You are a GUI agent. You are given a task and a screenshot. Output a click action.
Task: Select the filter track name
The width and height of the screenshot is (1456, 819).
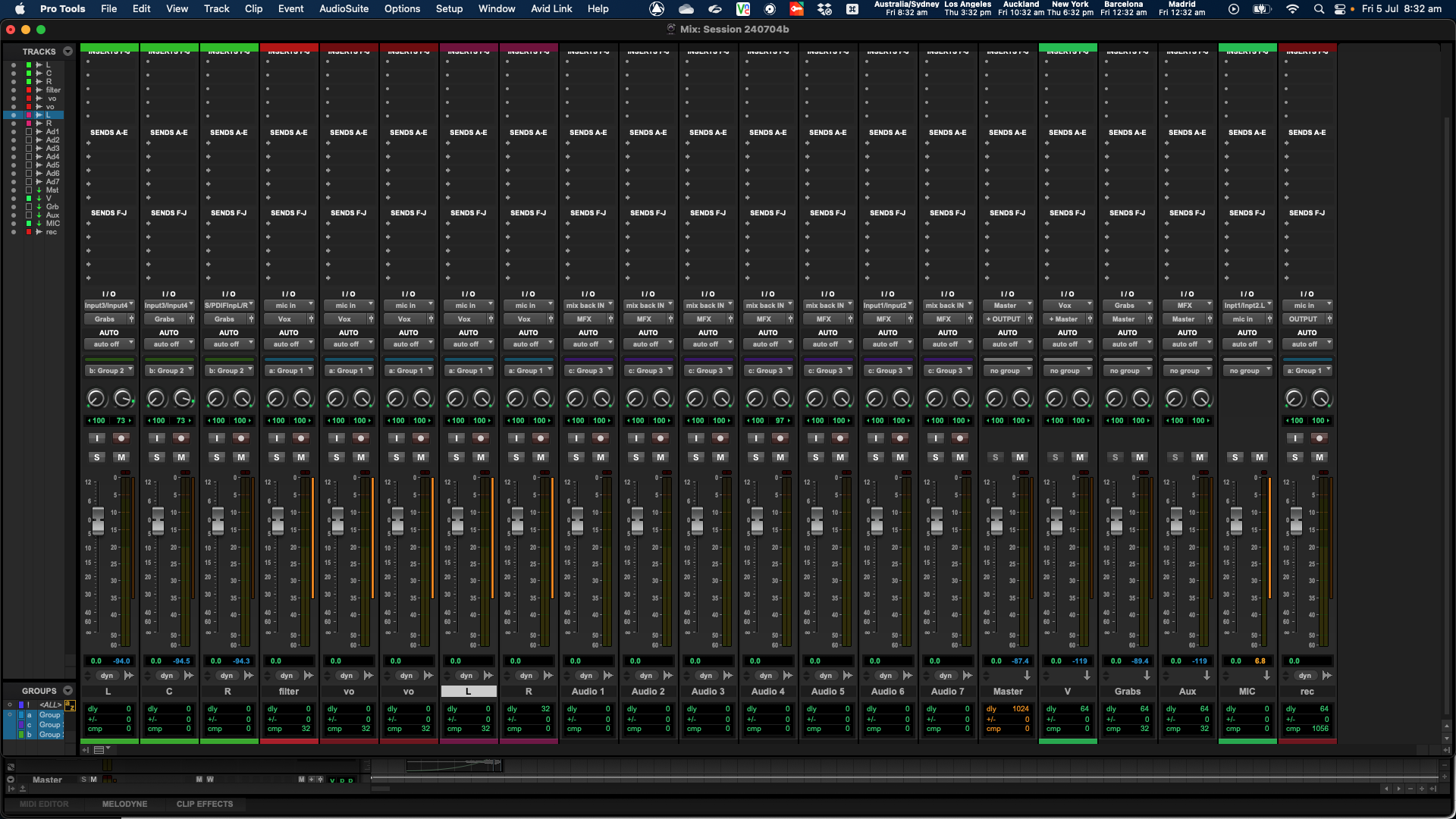pos(288,692)
